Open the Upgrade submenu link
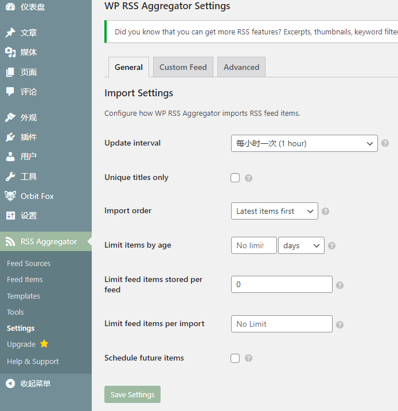398x411 pixels. click(21, 344)
